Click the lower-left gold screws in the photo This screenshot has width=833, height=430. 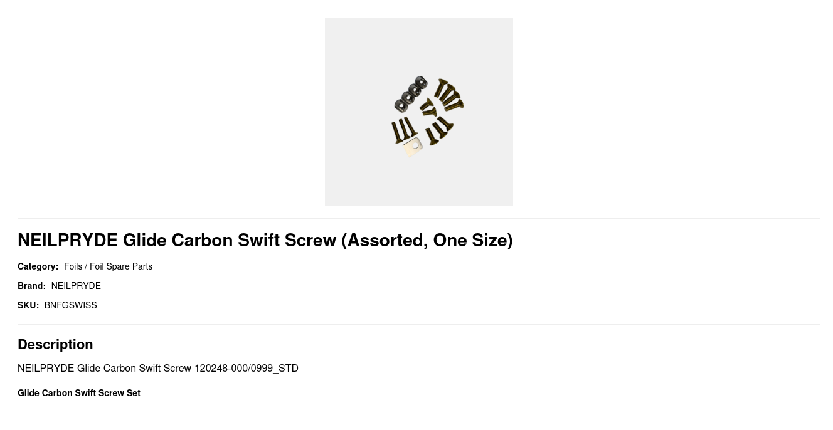point(403,130)
